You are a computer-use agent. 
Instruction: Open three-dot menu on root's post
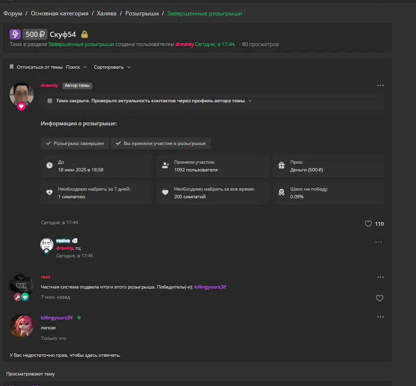coord(380,277)
